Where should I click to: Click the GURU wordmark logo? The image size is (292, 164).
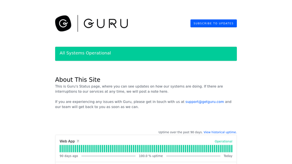point(106,23)
